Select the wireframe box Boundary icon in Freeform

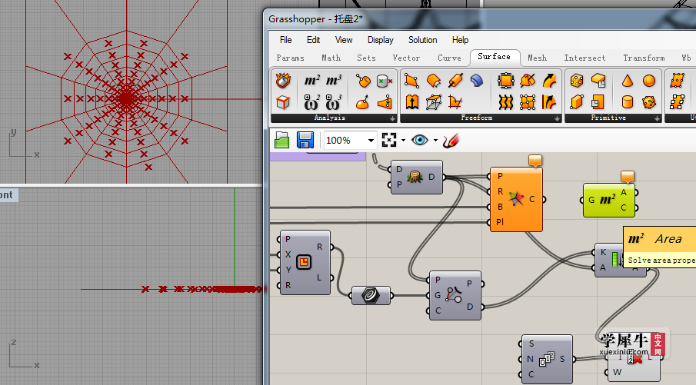434,102
